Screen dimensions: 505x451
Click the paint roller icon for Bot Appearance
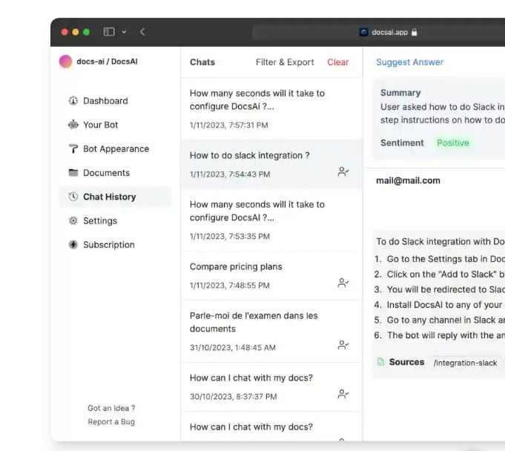click(73, 149)
